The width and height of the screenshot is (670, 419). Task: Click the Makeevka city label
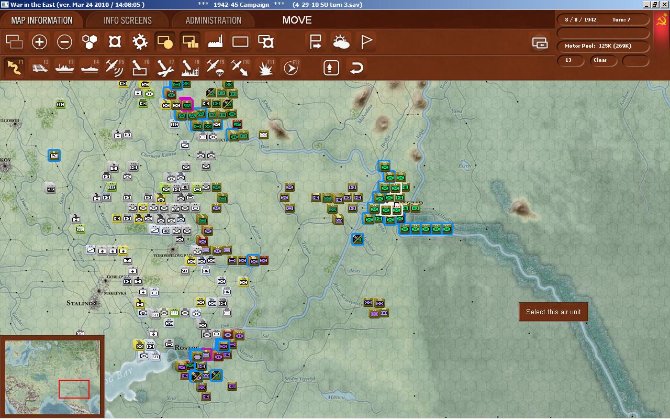(x=114, y=293)
